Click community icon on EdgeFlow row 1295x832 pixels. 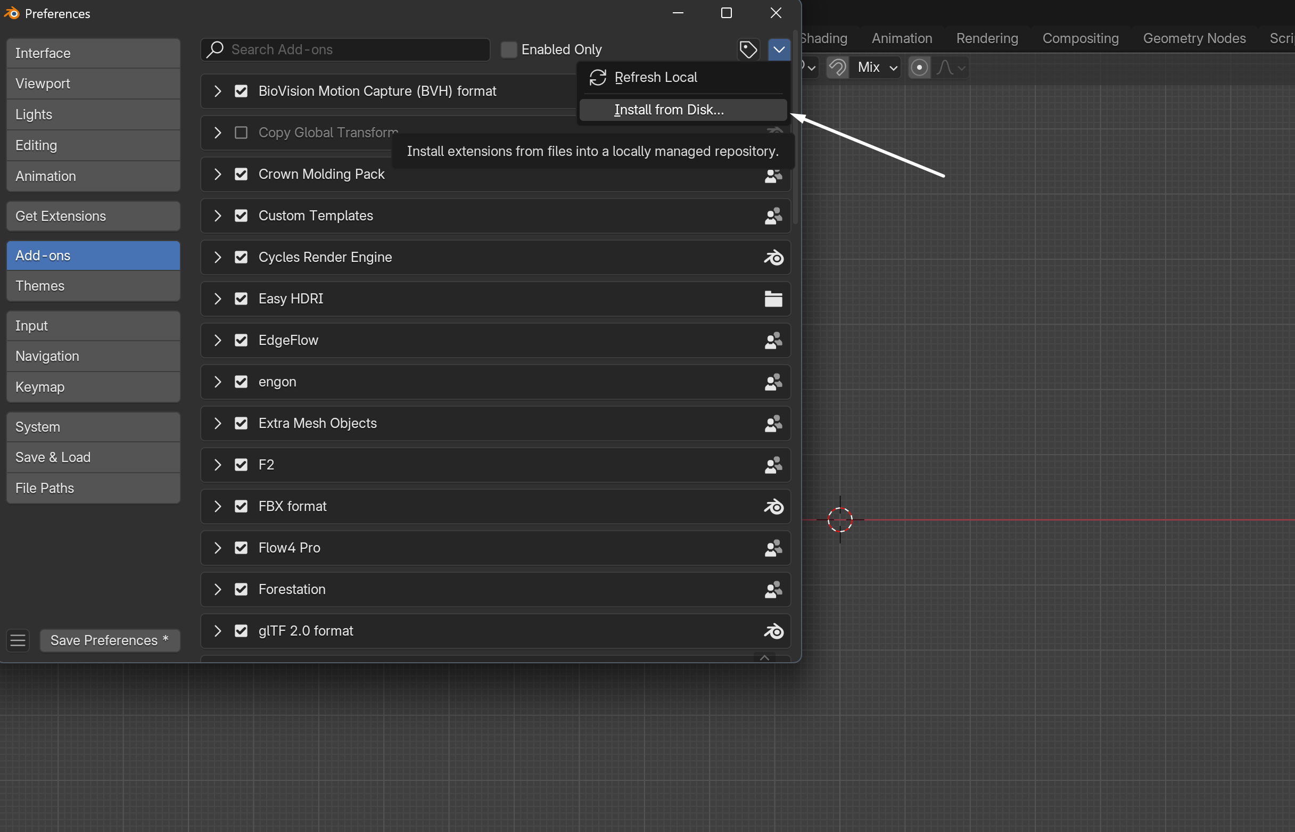(773, 340)
